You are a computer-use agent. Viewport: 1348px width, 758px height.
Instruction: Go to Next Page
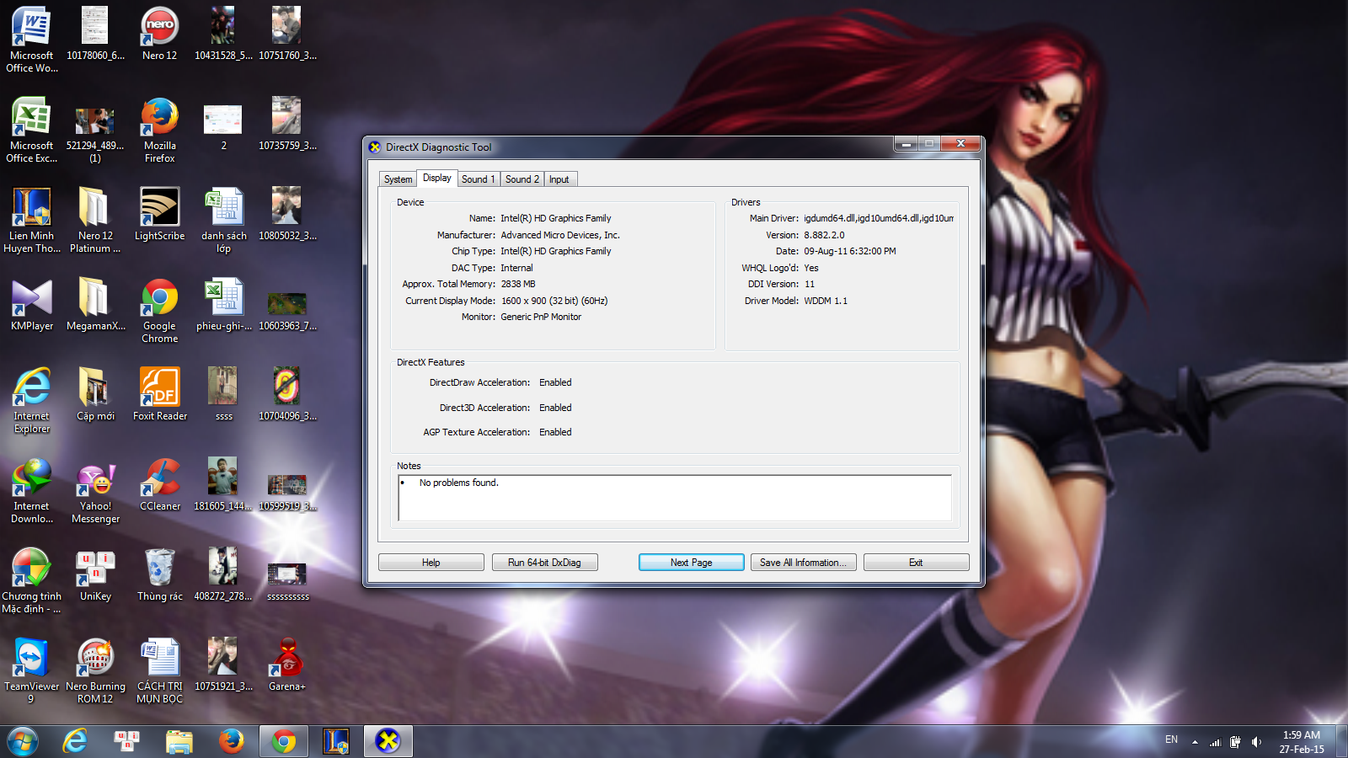[691, 563]
